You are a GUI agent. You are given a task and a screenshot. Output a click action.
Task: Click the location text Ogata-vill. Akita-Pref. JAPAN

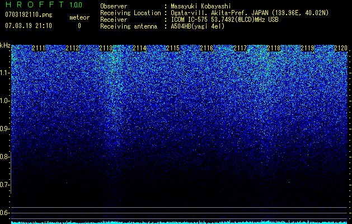(219, 13)
